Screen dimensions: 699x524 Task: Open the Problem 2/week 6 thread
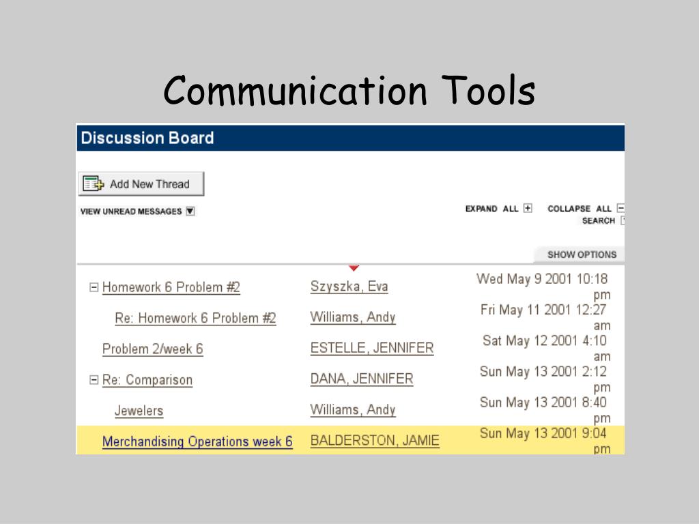click(152, 349)
